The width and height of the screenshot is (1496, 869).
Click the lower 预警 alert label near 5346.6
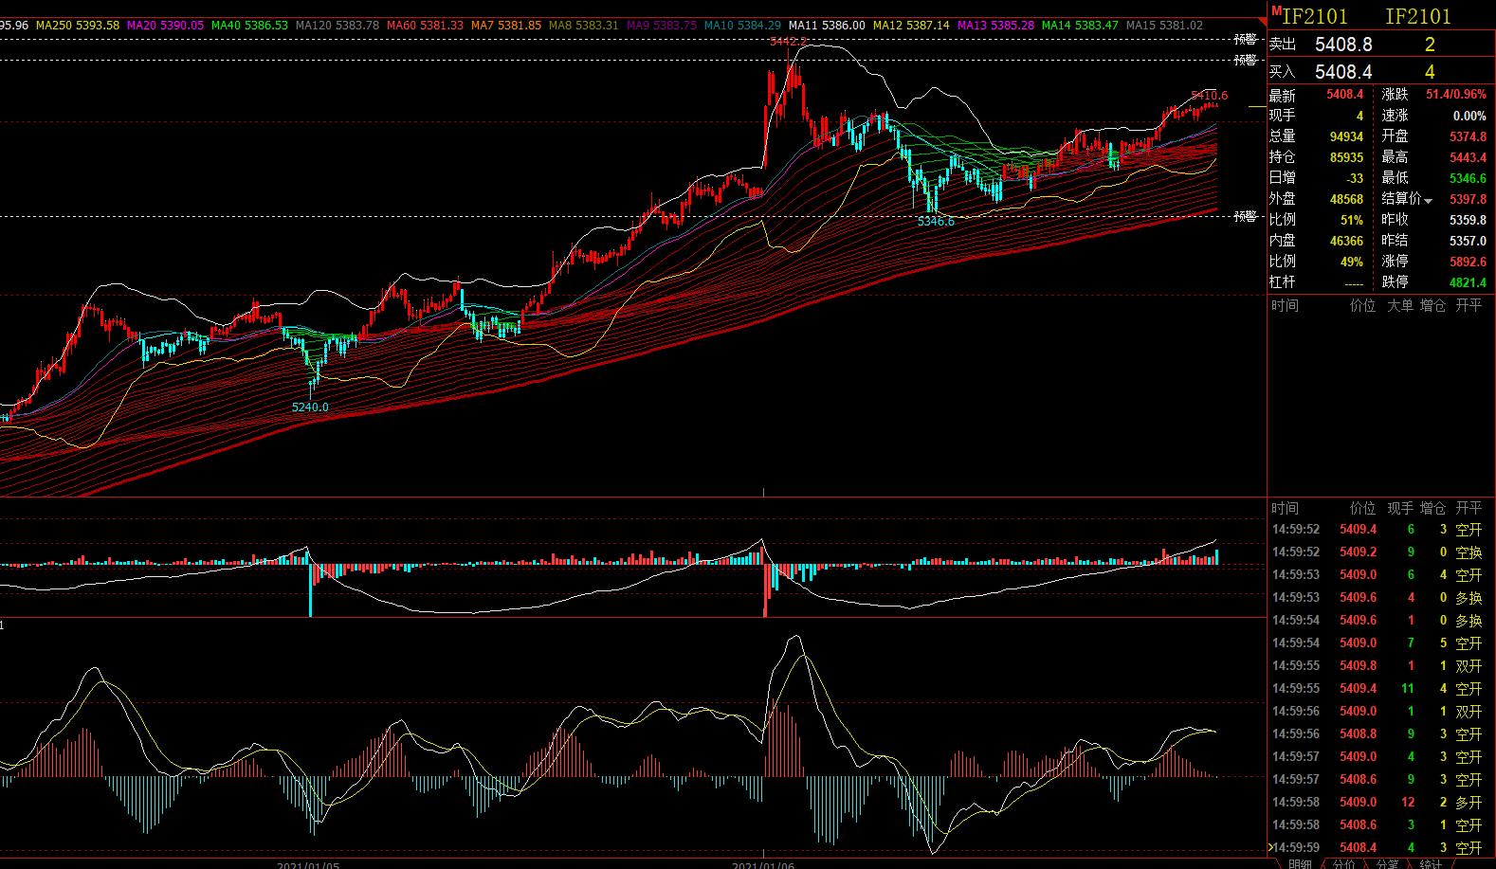tap(1246, 217)
